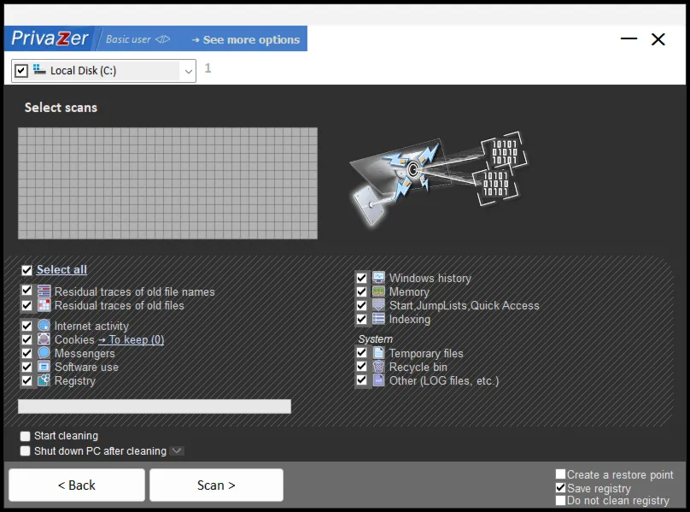Uncheck the Software use checkbox
The height and width of the screenshot is (512, 690).
click(x=26, y=367)
